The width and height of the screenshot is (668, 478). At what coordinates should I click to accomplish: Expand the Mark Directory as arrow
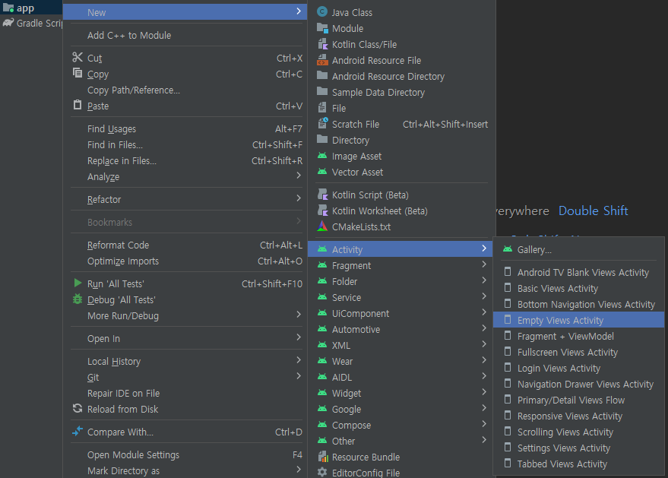299,470
